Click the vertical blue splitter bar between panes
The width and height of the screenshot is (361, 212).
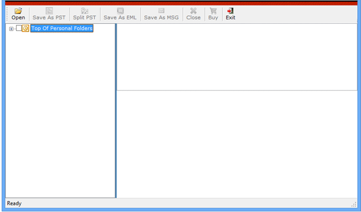coord(116,110)
